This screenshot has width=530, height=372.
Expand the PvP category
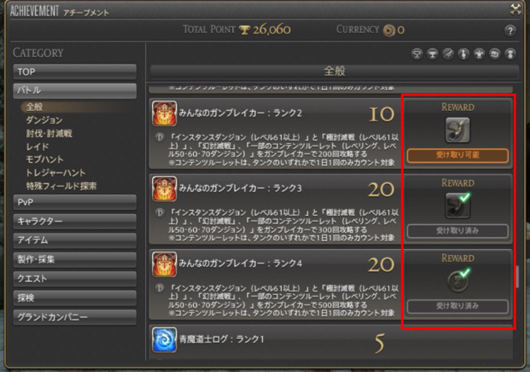click(x=75, y=202)
